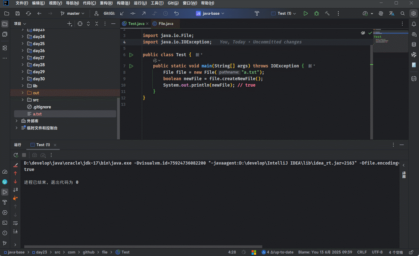Click the Notifications bell icon

[414, 24]
